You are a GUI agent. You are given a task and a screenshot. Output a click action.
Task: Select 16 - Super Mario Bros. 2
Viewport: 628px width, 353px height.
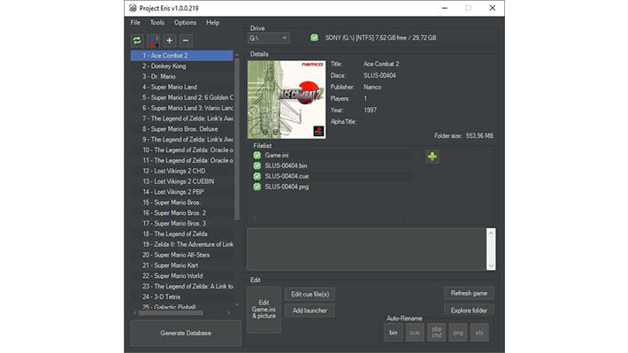click(x=182, y=212)
